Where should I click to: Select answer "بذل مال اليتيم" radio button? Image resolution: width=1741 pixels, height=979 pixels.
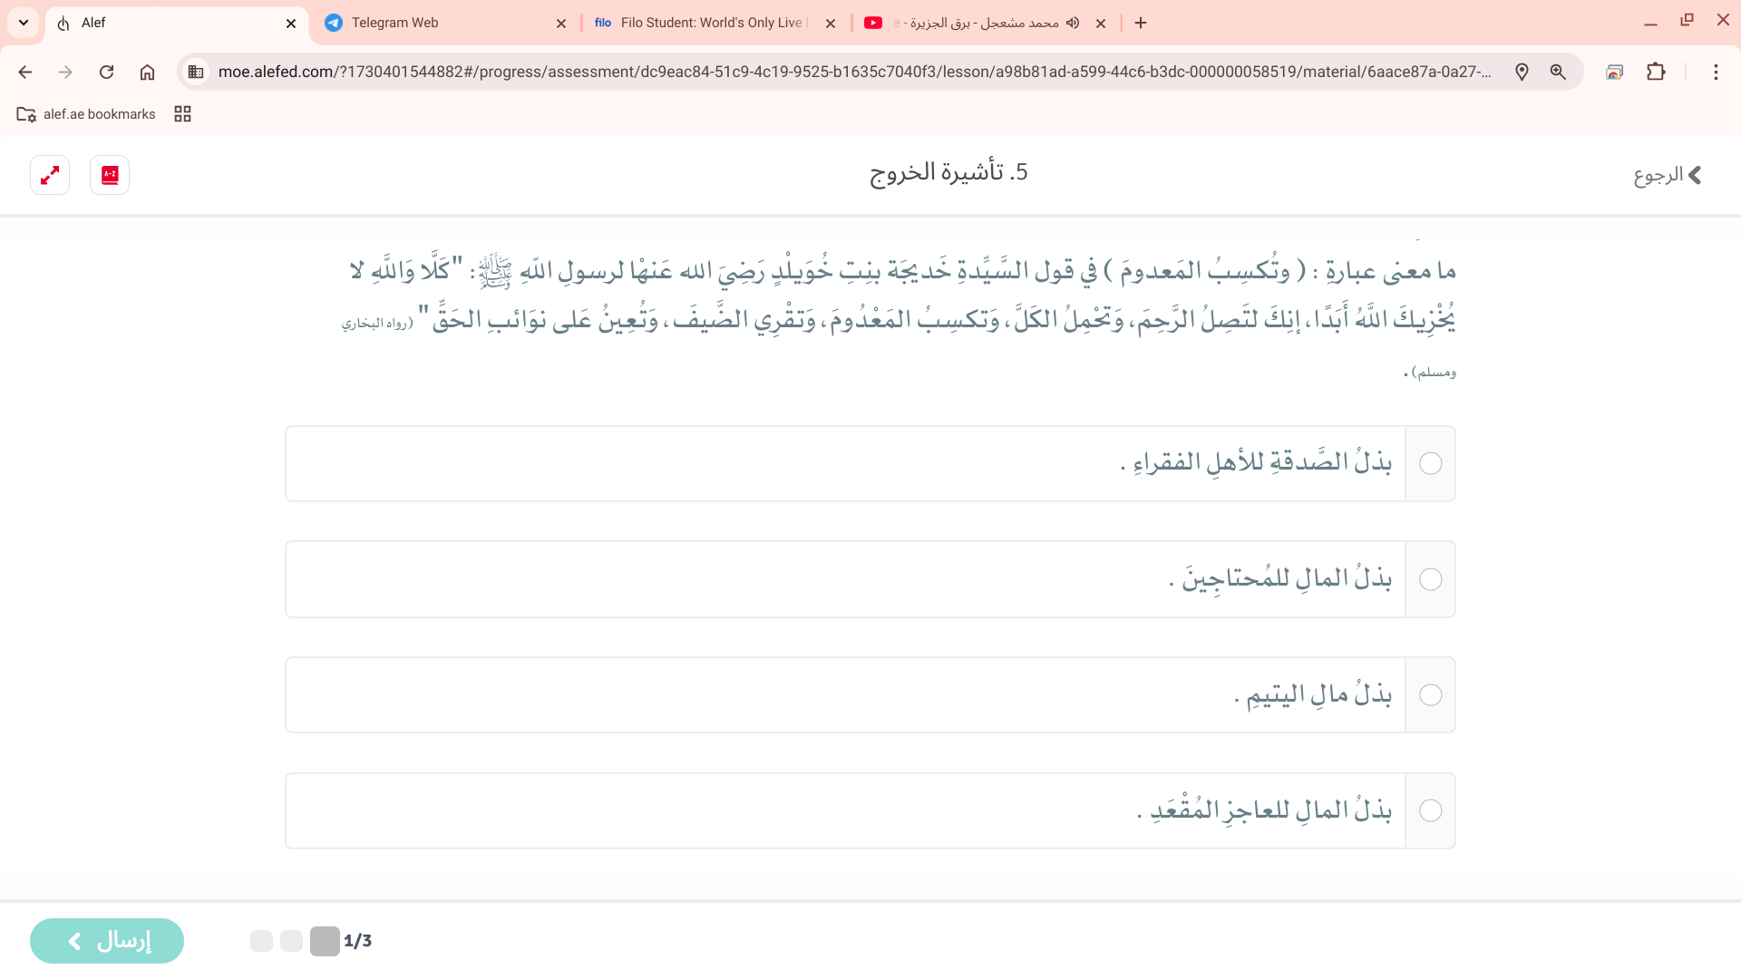tap(1430, 695)
